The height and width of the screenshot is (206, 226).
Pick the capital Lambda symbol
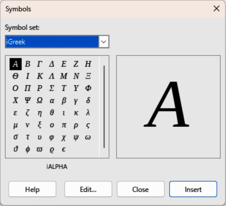point(52,76)
